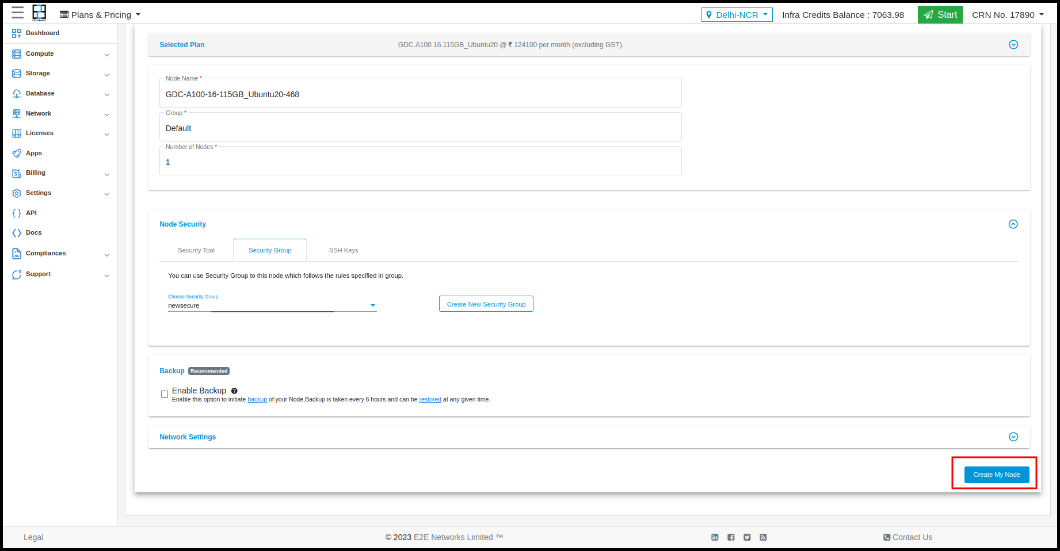Follow the backup hyperlink
The image size is (1060, 551).
tap(257, 400)
